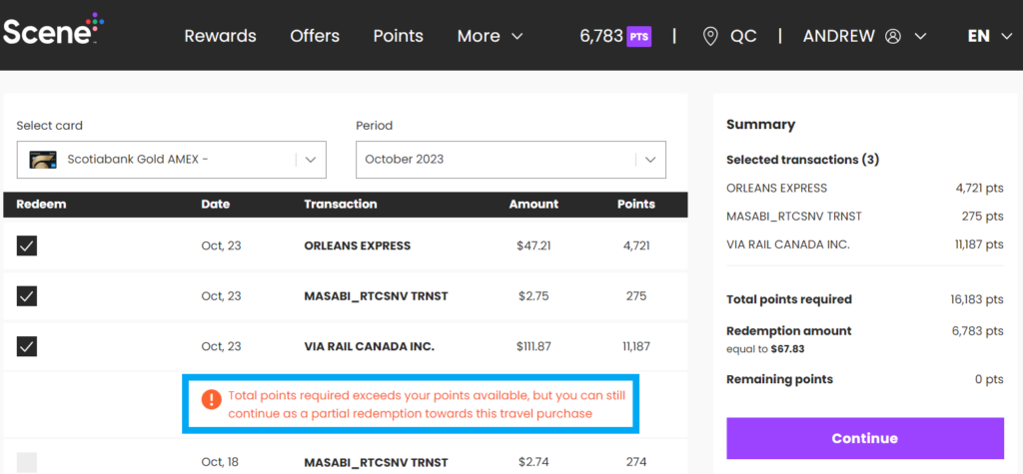Open the Points menu item
The height and width of the screenshot is (474, 1023).
(x=398, y=36)
